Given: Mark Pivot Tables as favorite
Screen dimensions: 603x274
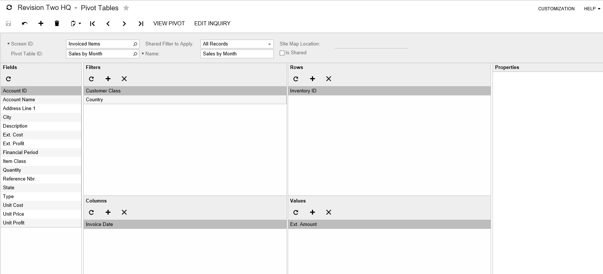Looking at the screenshot, I should pos(126,8).
